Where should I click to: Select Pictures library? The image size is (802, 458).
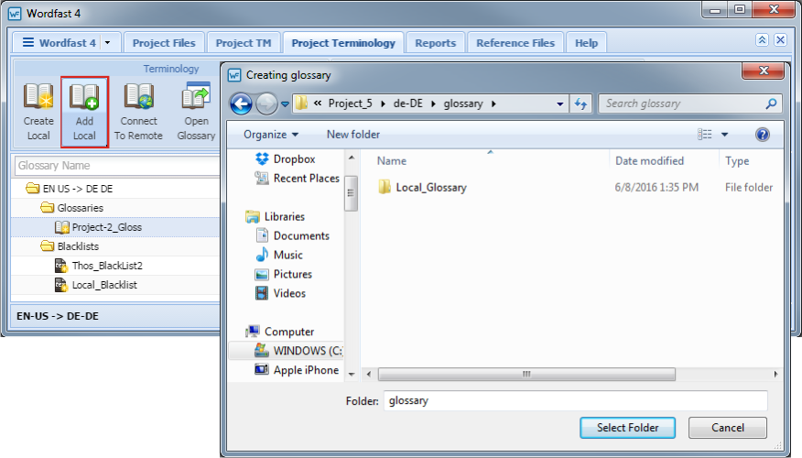point(284,274)
